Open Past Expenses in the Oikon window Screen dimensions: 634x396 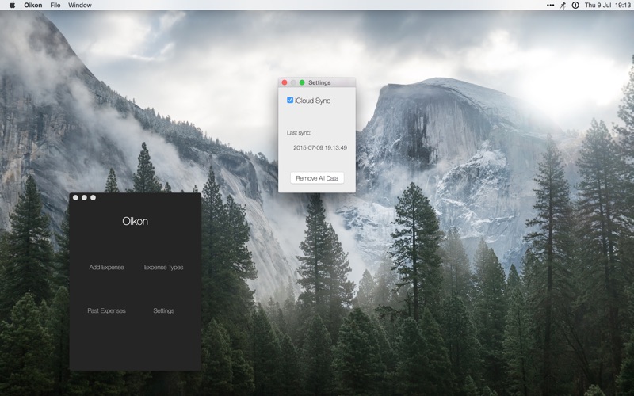tap(107, 310)
